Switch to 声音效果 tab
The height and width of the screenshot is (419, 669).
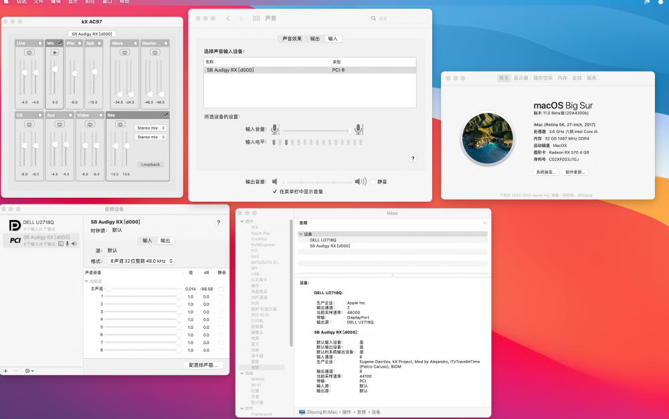point(292,39)
